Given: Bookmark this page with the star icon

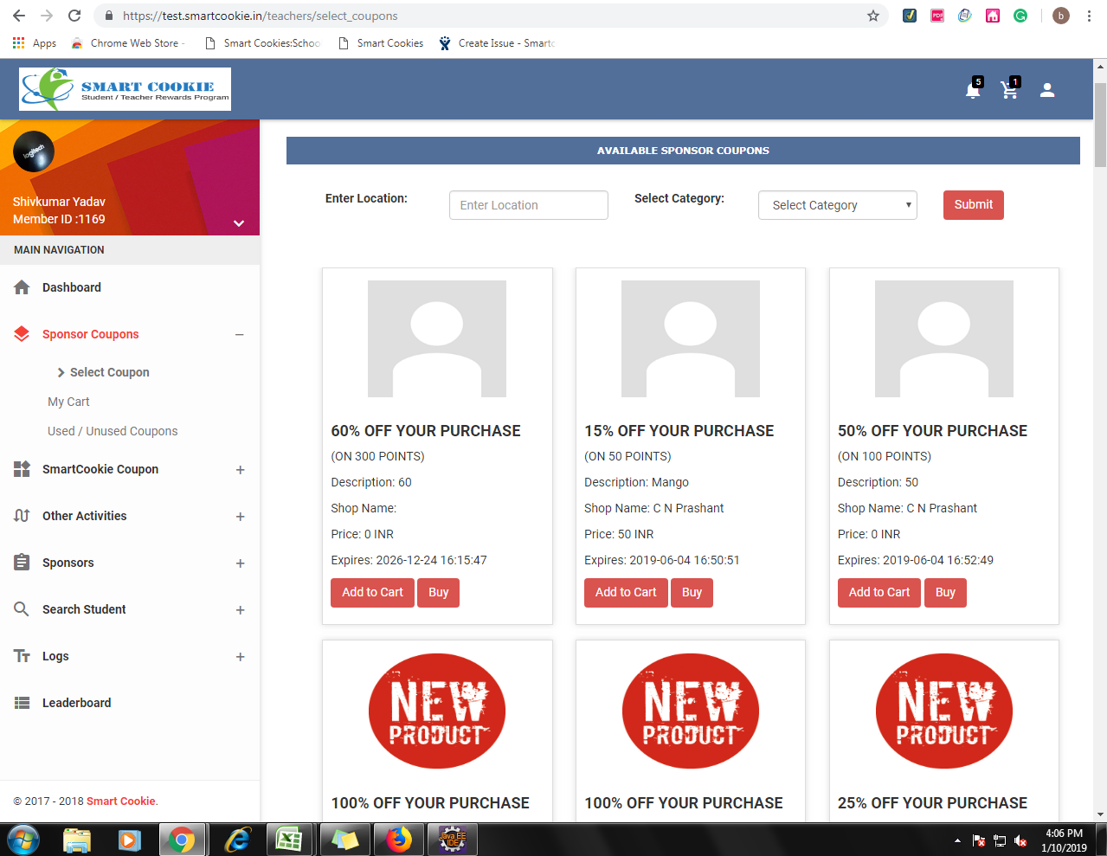Looking at the screenshot, I should pyautogui.click(x=872, y=16).
